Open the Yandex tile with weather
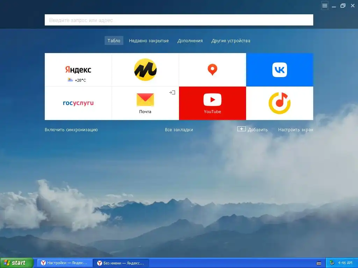Screen dimensions: 358x268 (x=78, y=70)
